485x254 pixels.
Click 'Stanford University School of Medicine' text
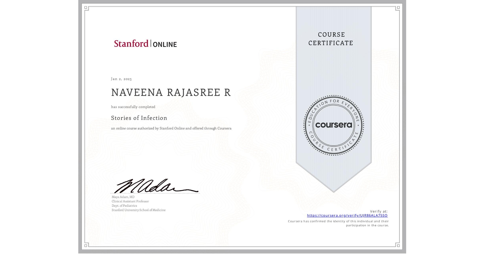138,210
